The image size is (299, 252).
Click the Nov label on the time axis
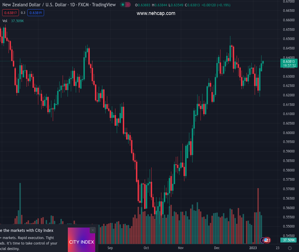click(x=181, y=248)
